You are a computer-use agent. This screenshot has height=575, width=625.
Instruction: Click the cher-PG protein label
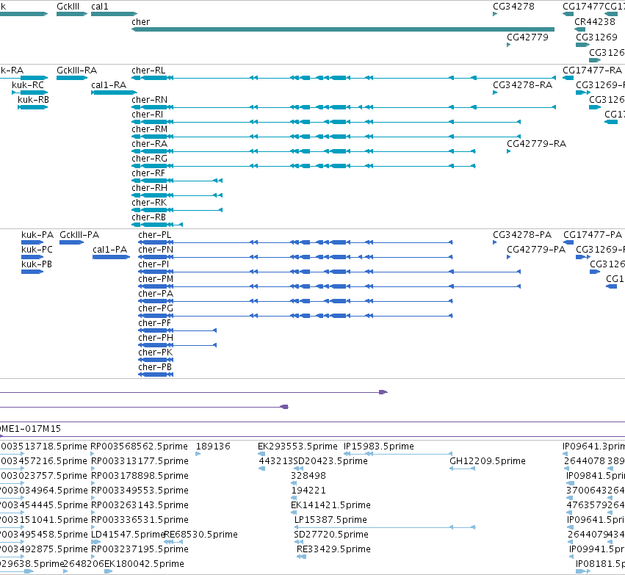(156, 309)
